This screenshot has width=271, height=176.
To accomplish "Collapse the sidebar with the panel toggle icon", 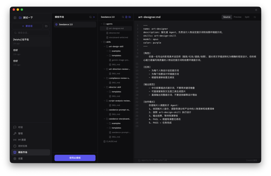I will click(x=15, y=17).
